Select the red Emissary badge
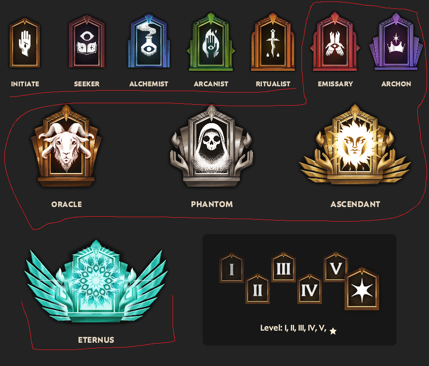Screen dimensions: 429x366 point(335,42)
